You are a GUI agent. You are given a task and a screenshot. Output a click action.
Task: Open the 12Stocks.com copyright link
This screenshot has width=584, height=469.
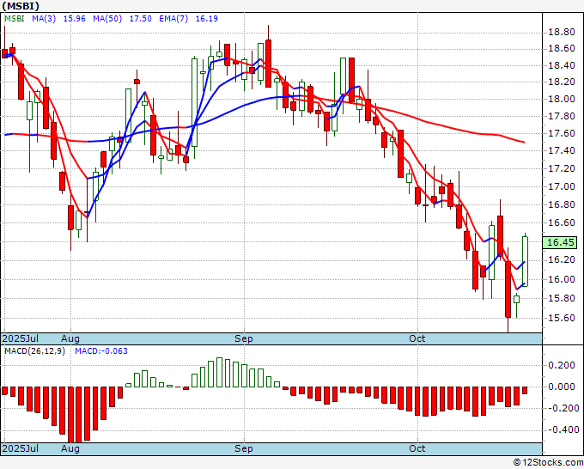point(548,463)
